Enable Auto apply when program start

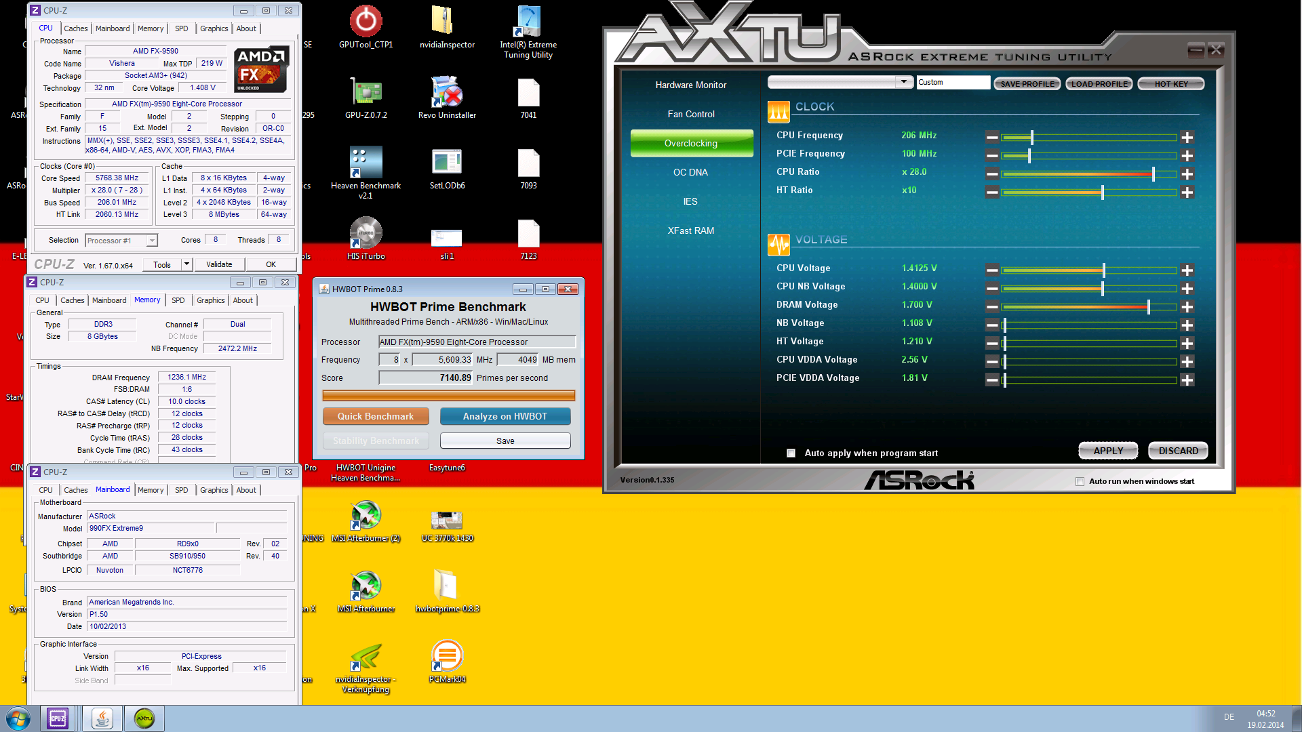(x=791, y=453)
